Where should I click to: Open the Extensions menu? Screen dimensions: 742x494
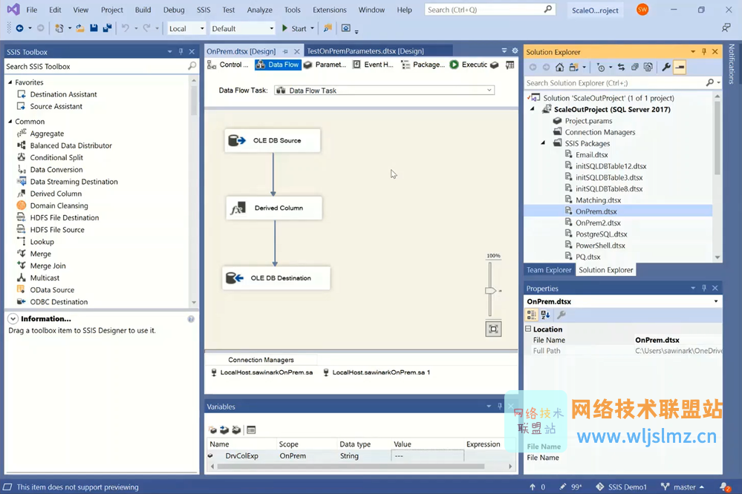329,10
